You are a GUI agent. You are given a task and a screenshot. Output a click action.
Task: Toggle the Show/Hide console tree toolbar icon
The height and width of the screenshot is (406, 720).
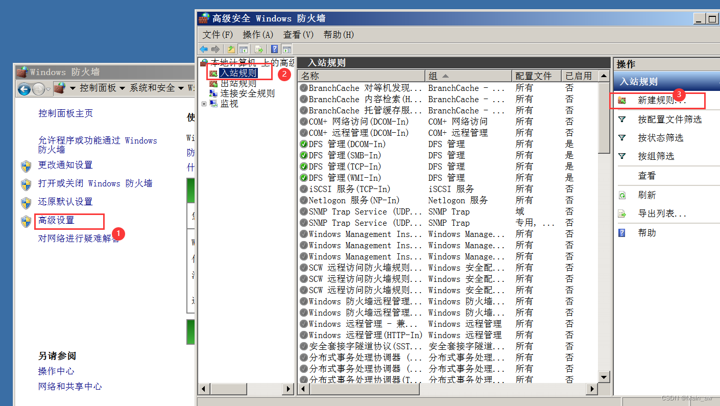pos(244,49)
